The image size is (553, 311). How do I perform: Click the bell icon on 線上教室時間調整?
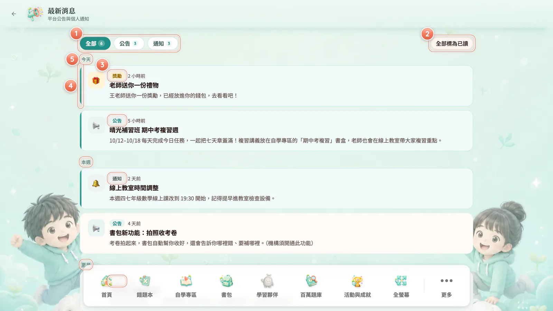(96, 183)
